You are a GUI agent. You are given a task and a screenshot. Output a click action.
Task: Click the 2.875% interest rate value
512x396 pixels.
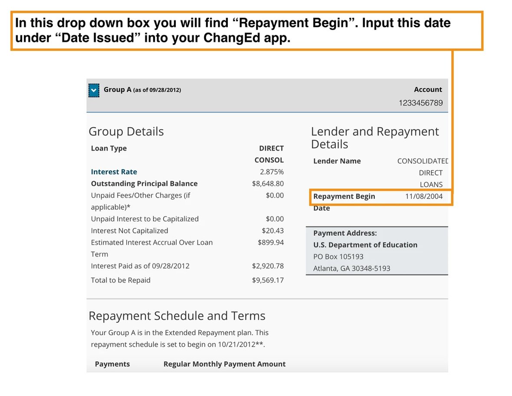[272, 172]
